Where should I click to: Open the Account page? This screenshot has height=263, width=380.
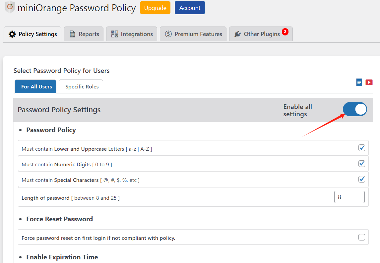click(x=189, y=7)
